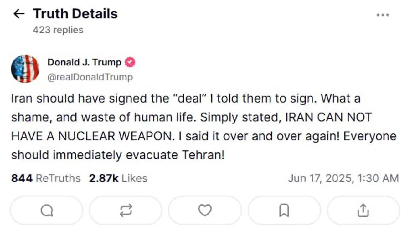Like the post with the heart icon
The width and height of the screenshot is (407, 237).
click(x=205, y=210)
